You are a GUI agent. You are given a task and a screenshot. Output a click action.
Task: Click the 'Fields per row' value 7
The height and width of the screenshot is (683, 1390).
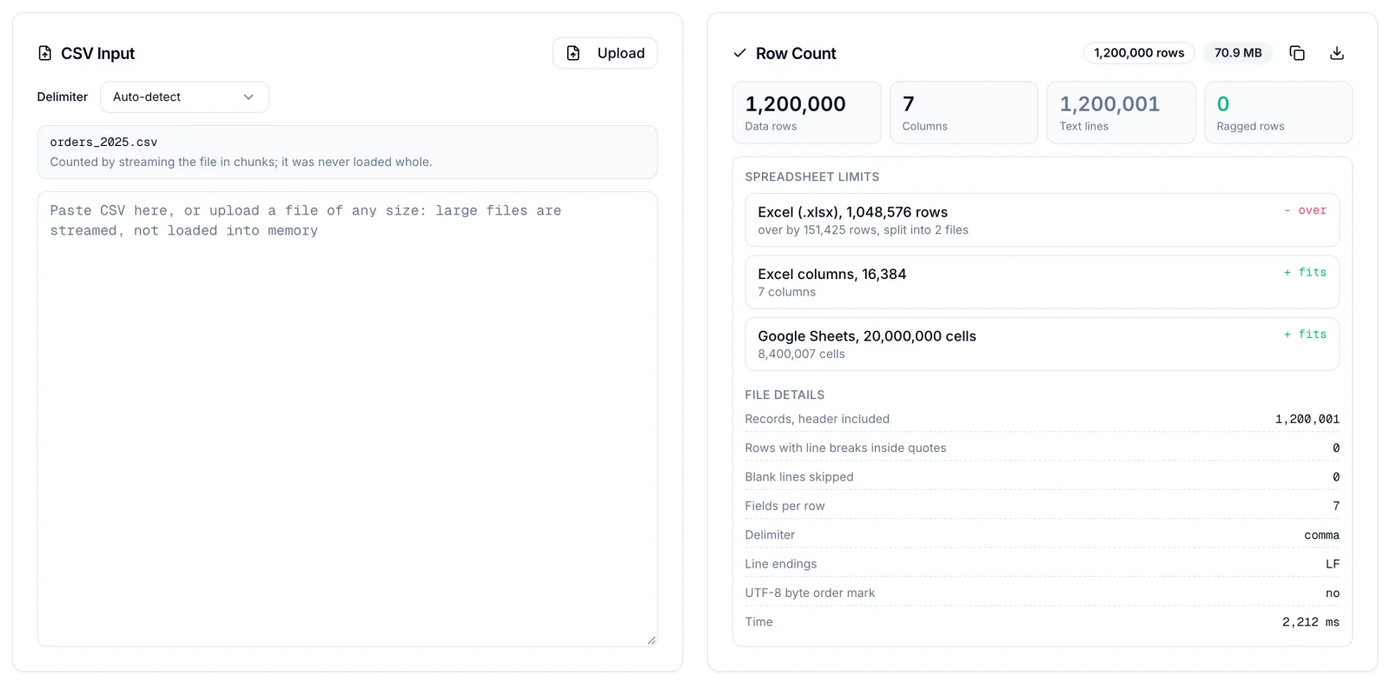pos(1335,506)
